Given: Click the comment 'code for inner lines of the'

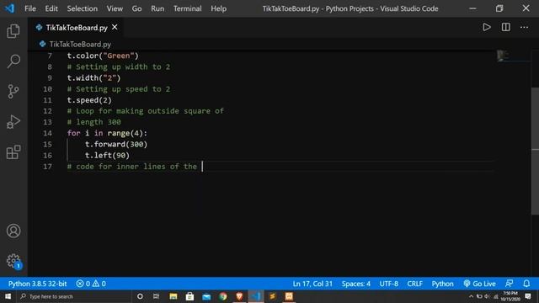Looking at the screenshot, I should coord(132,167).
